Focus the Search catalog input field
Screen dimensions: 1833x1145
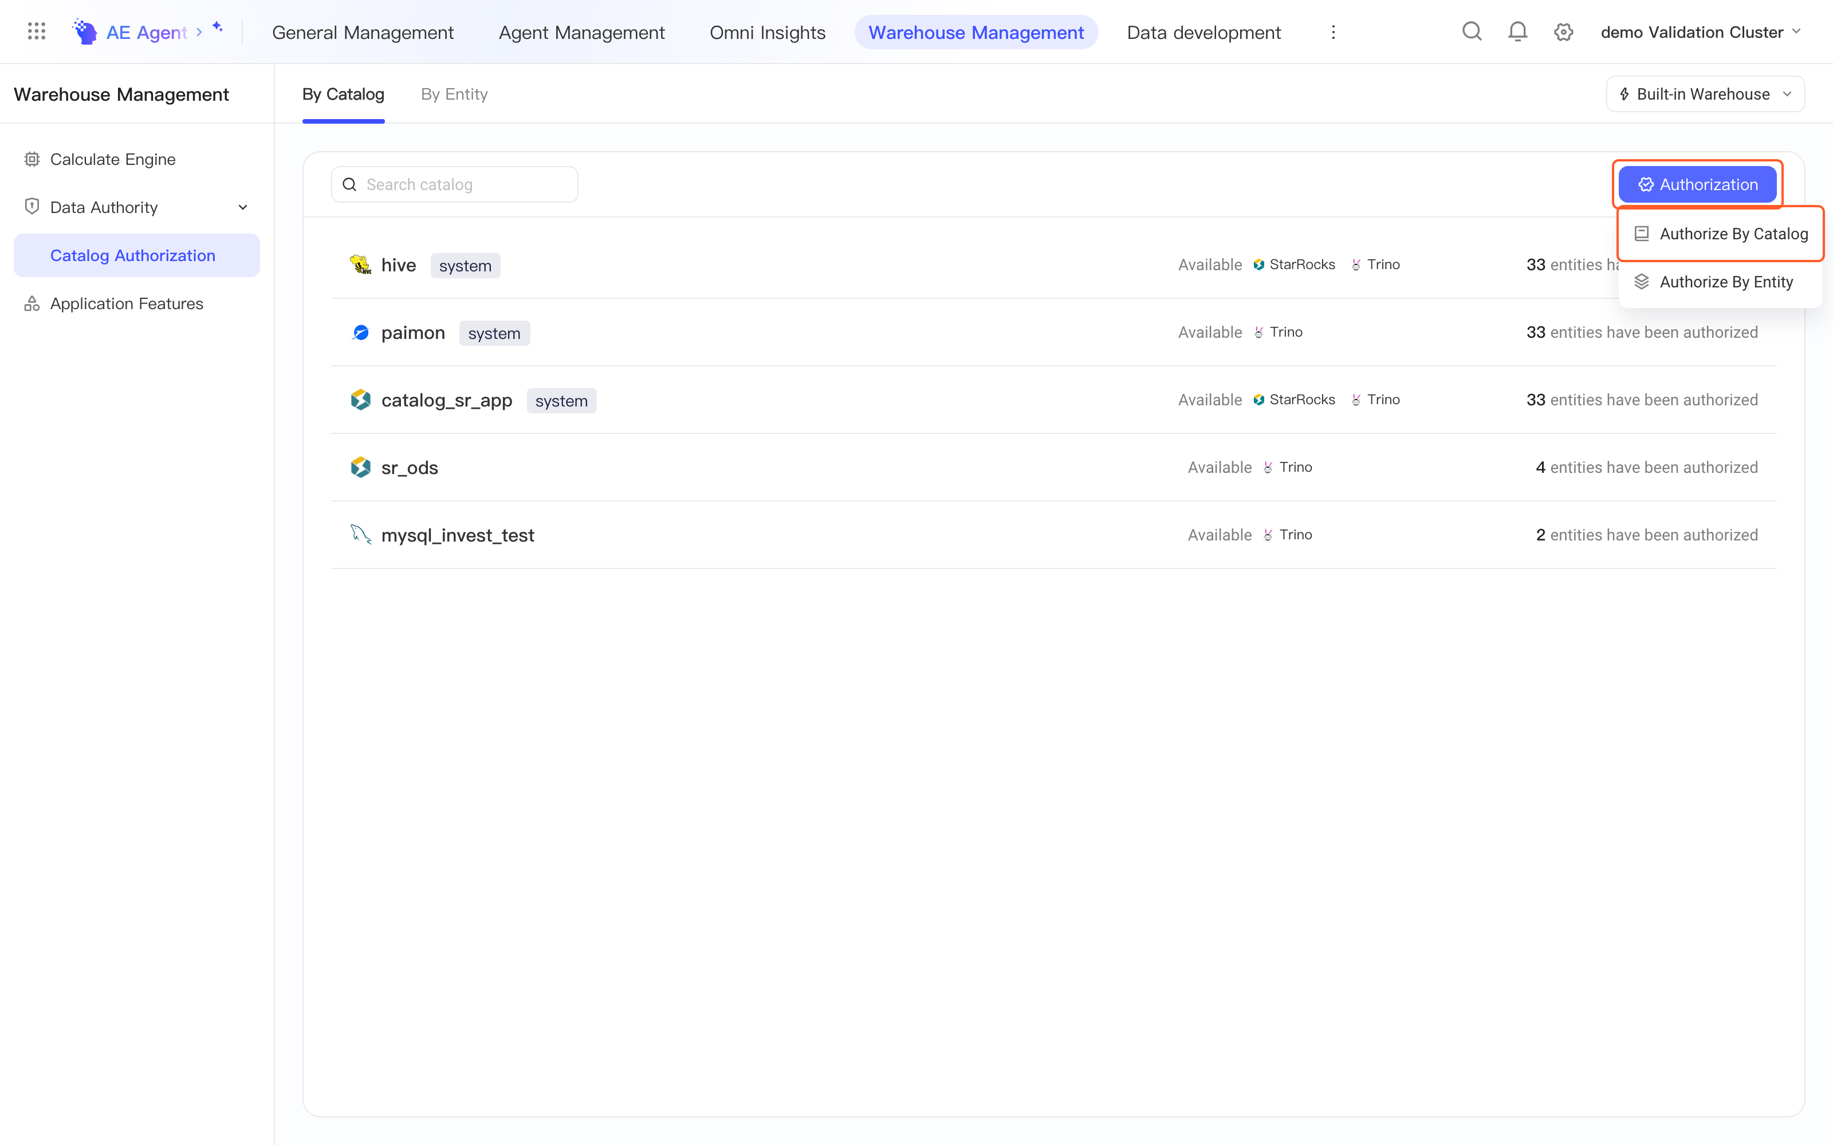(x=454, y=185)
